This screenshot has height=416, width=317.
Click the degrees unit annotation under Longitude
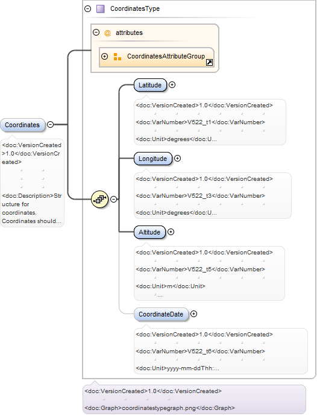coord(176,213)
